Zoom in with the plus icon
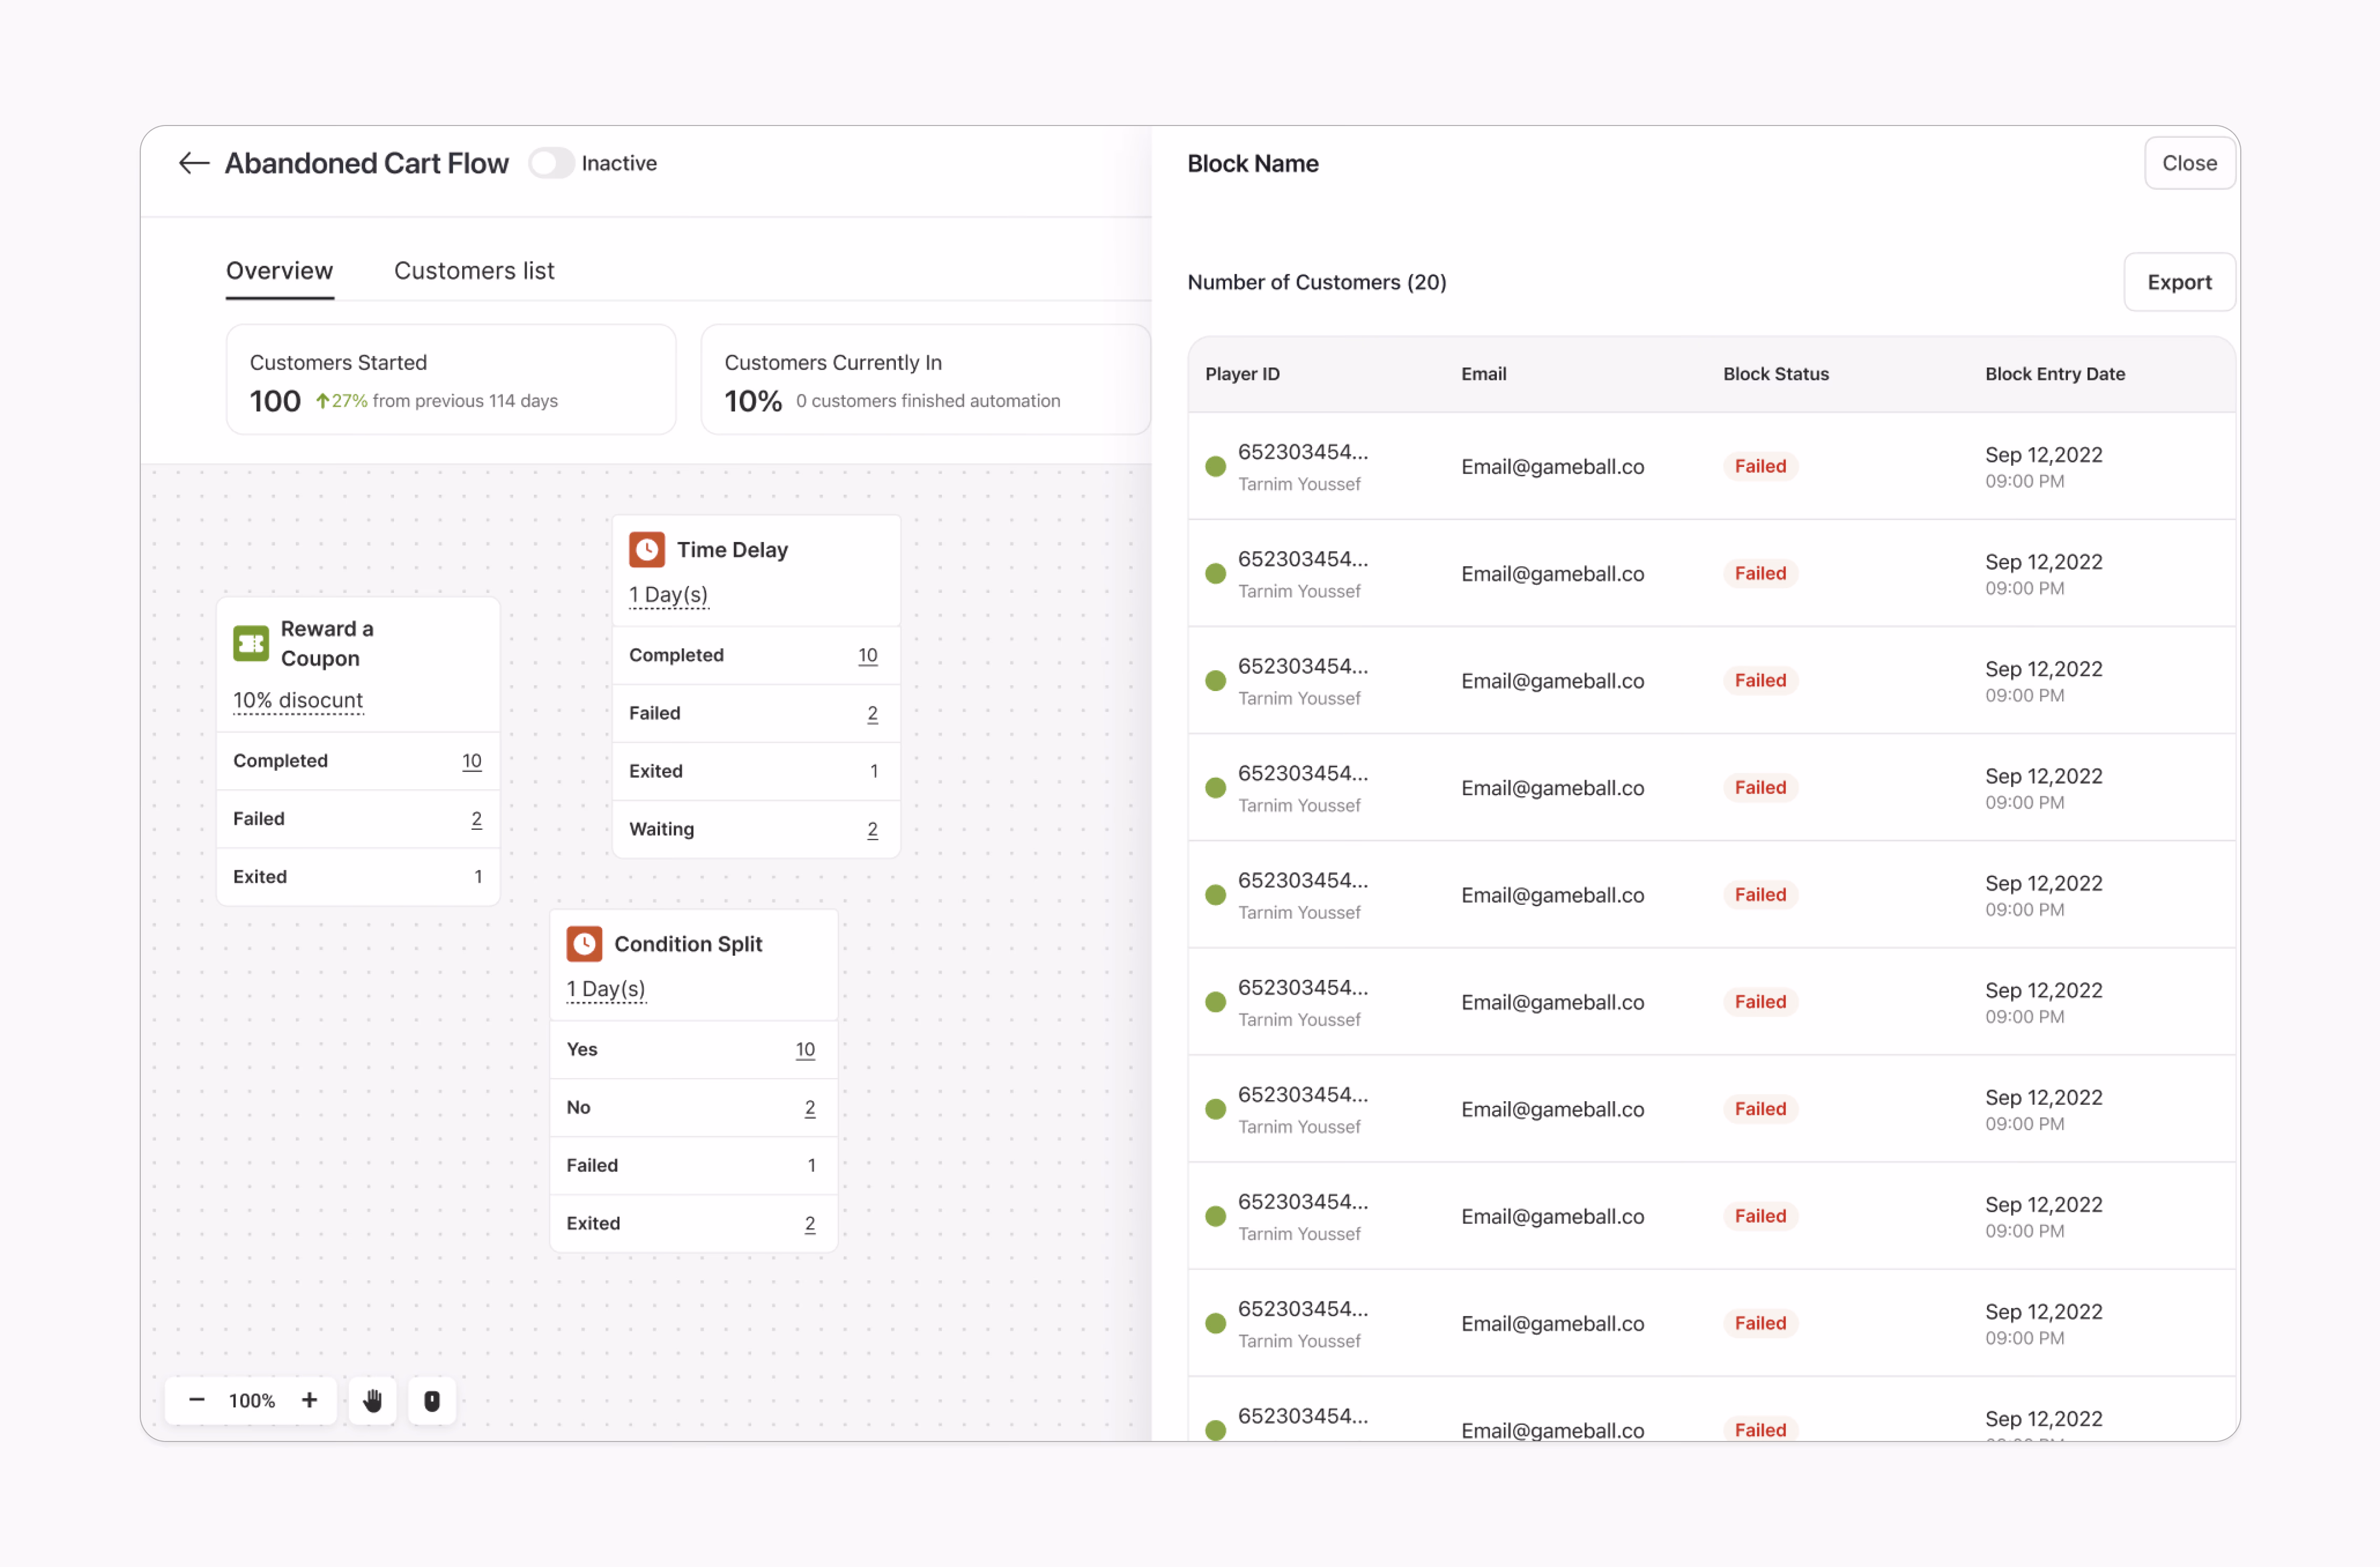2380x1567 pixels. click(309, 1400)
